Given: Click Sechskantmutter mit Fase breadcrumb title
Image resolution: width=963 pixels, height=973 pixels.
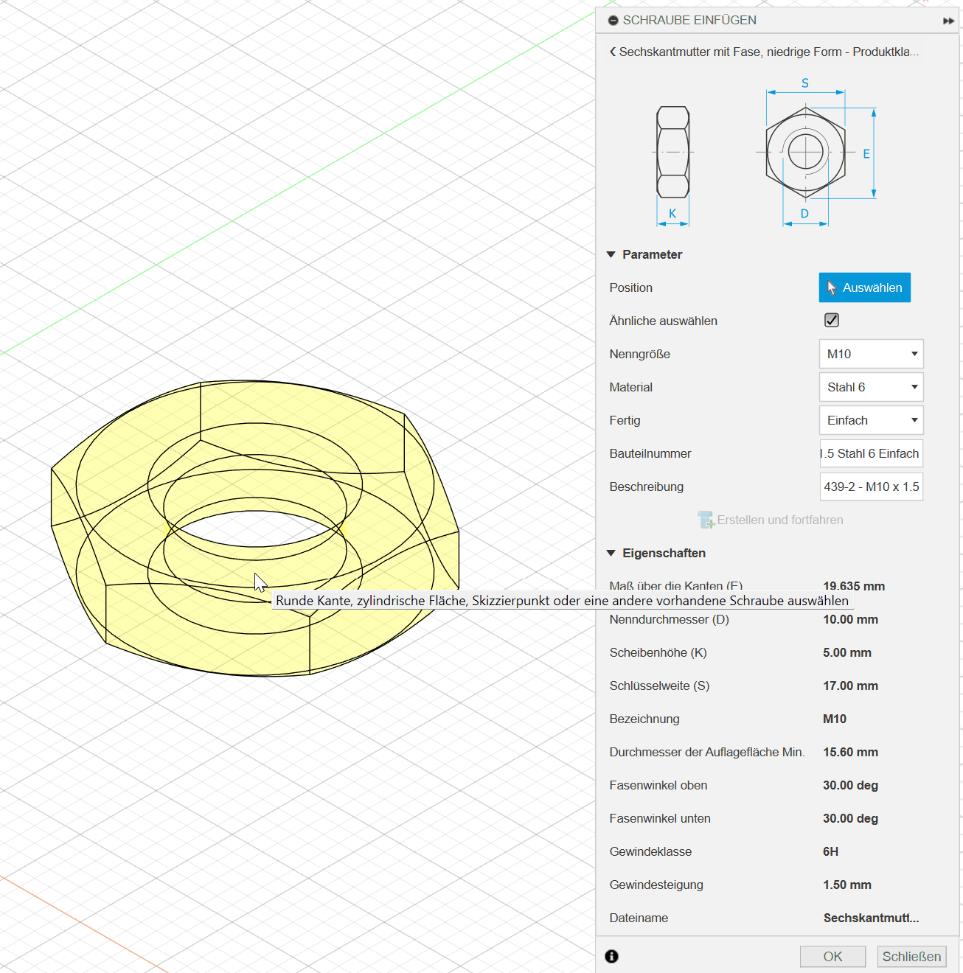Looking at the screenshot, I should 769,52.
